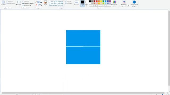Choose the Oval callout shape
This screenshot has height=95, width=170.
tap(60, 5)
